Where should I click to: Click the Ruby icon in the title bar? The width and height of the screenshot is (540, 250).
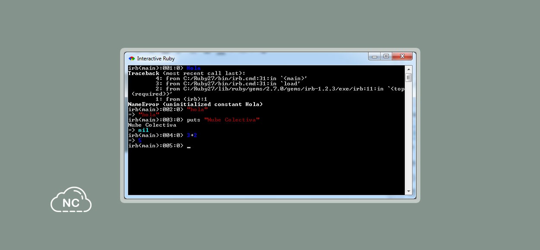132,59
